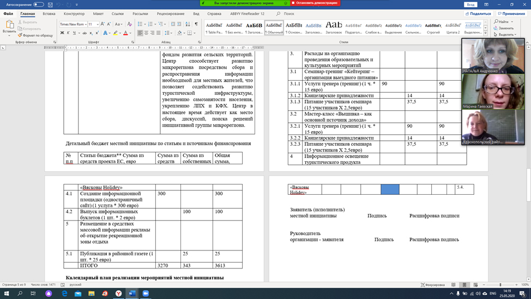Open Yandex Browser from the taskbar

coord(118,293)
